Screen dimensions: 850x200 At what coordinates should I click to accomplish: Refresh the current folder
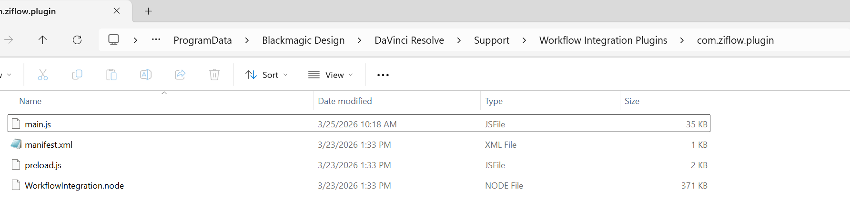pyautogui.click(x=77, y=40)
